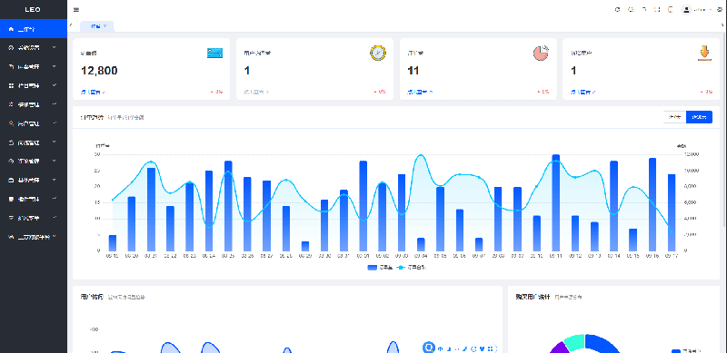The height and width of the screenshot is (353, 727).
Task: Select the white unselected chart period button
Action: [674, 117]
